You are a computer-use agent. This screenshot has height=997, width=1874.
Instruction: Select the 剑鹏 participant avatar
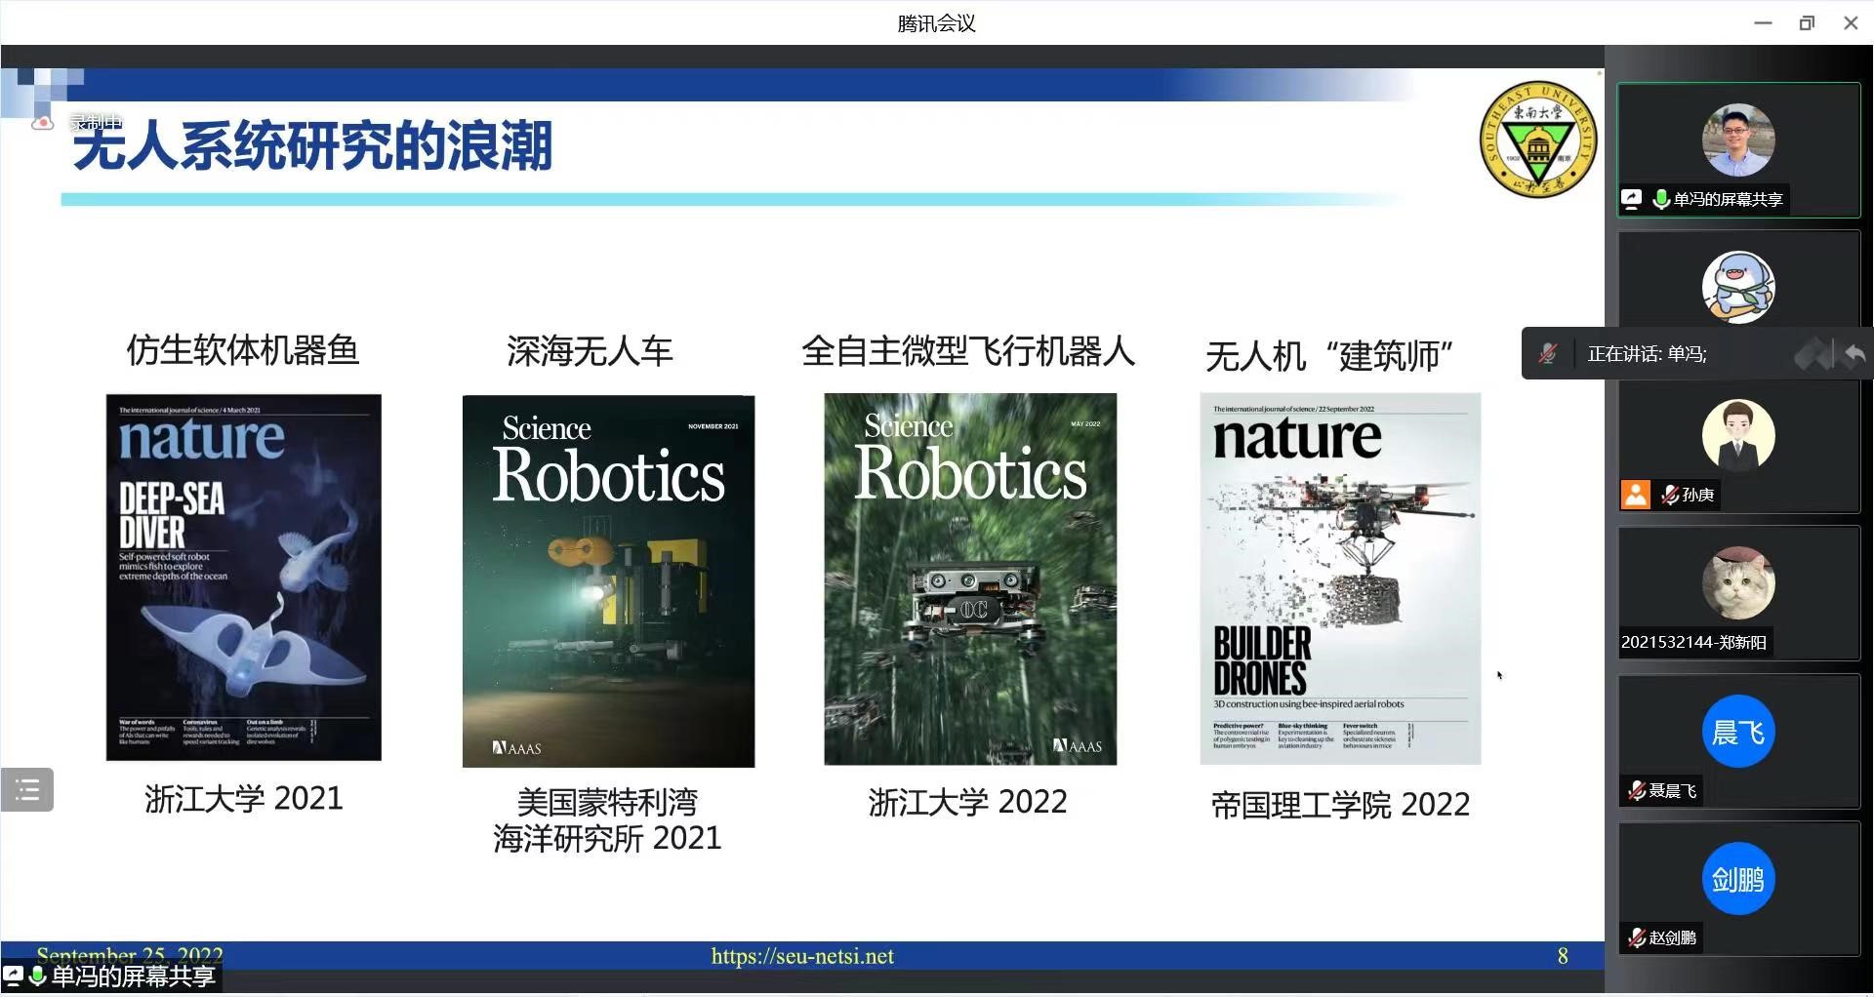coord(1738,879)
